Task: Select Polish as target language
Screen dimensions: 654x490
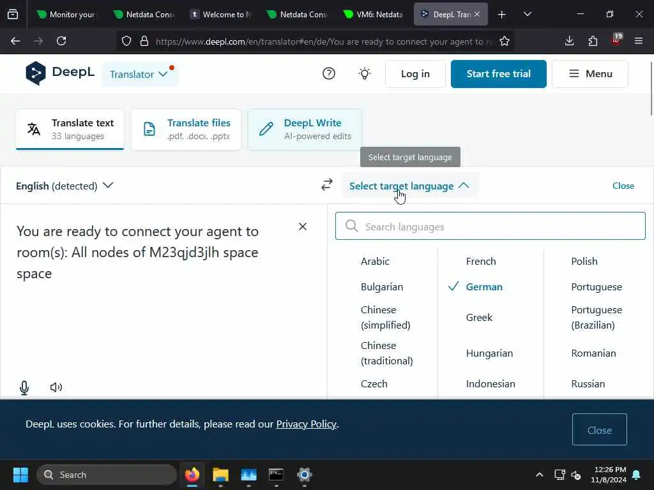Action: pyautogui.click(x=584, y=261)
